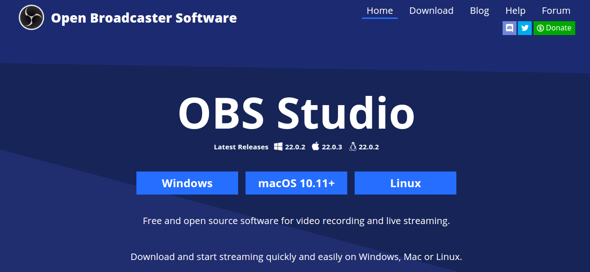
Task: Click the Windows logo beside version 22.0.2
Action: (x=278, y=147)
